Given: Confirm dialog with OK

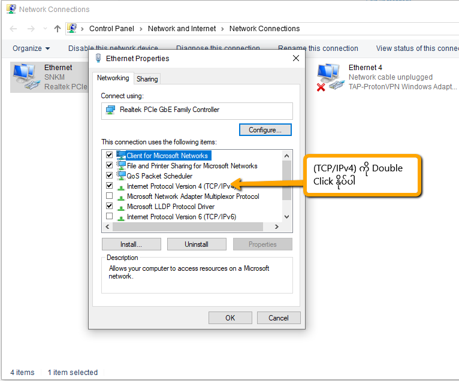Looking at the screenshot, I should [x=230, y=318].
